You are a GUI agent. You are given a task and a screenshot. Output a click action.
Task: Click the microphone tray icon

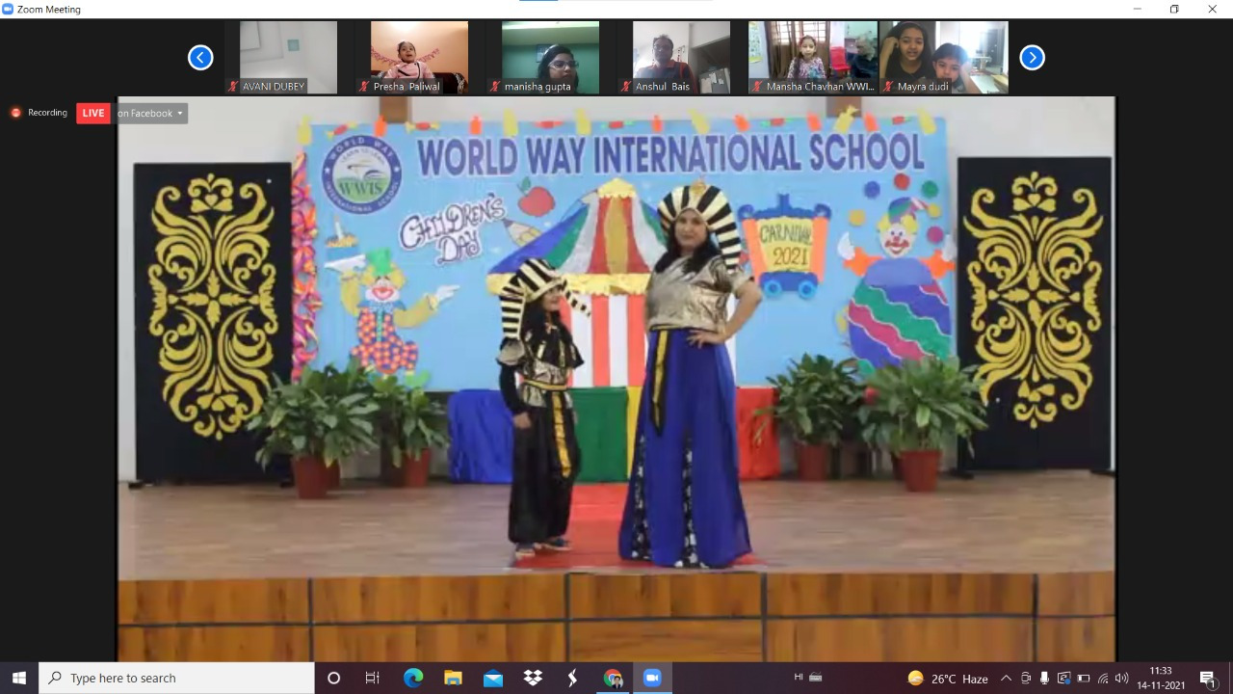[1044, 678]
